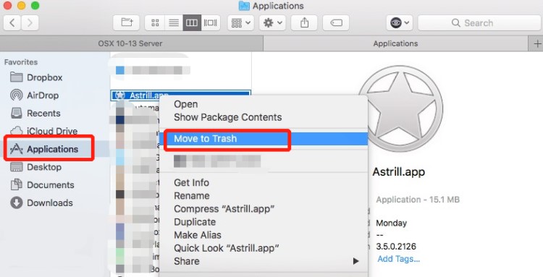The height and width of the screenshot is (277, 543).
Task: Click the Astrill.app name in preview
Action: point(399,172)
